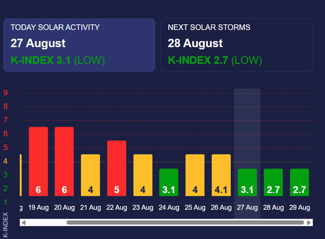This screenshot has height=239, width=325.
Task: Click the horizontal scrollbar thumb
Action: coord(184,222)
